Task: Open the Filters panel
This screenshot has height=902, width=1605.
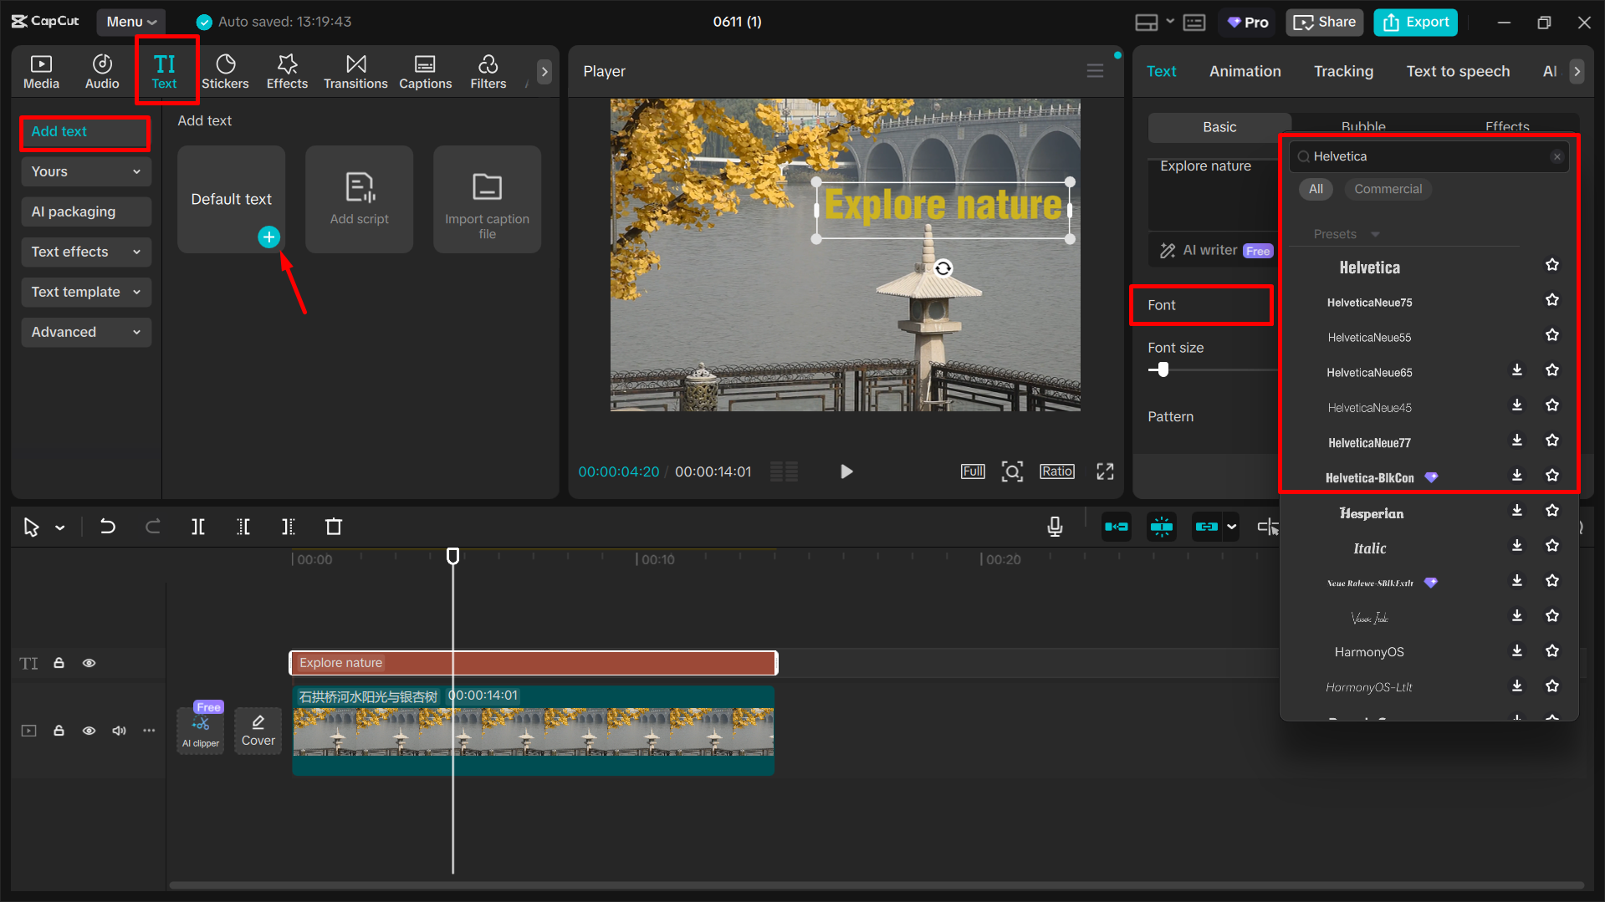Action: pos(488,70)
